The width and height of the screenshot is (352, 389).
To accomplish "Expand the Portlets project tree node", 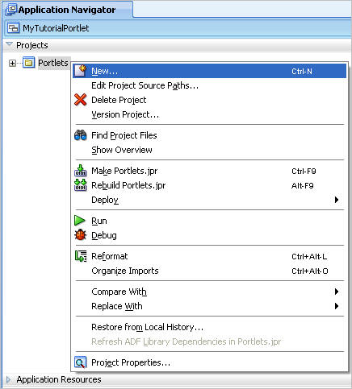I will click(x=12, y=63).
